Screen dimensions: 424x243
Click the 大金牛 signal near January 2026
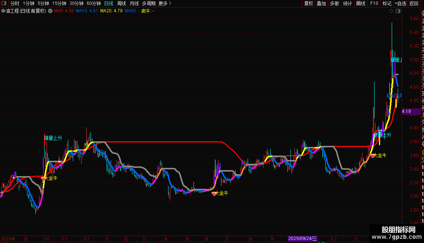(378, 156)
